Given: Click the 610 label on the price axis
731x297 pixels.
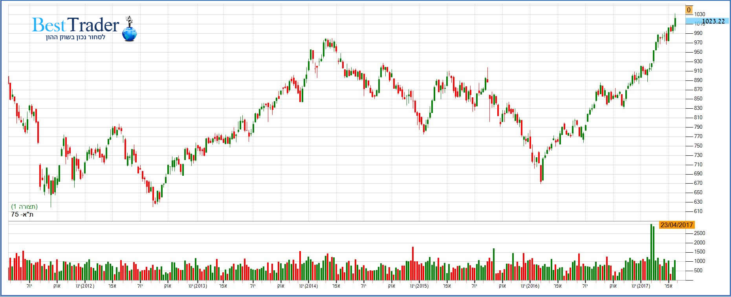Looking at the screenshot, I should (x=698, y=211).
